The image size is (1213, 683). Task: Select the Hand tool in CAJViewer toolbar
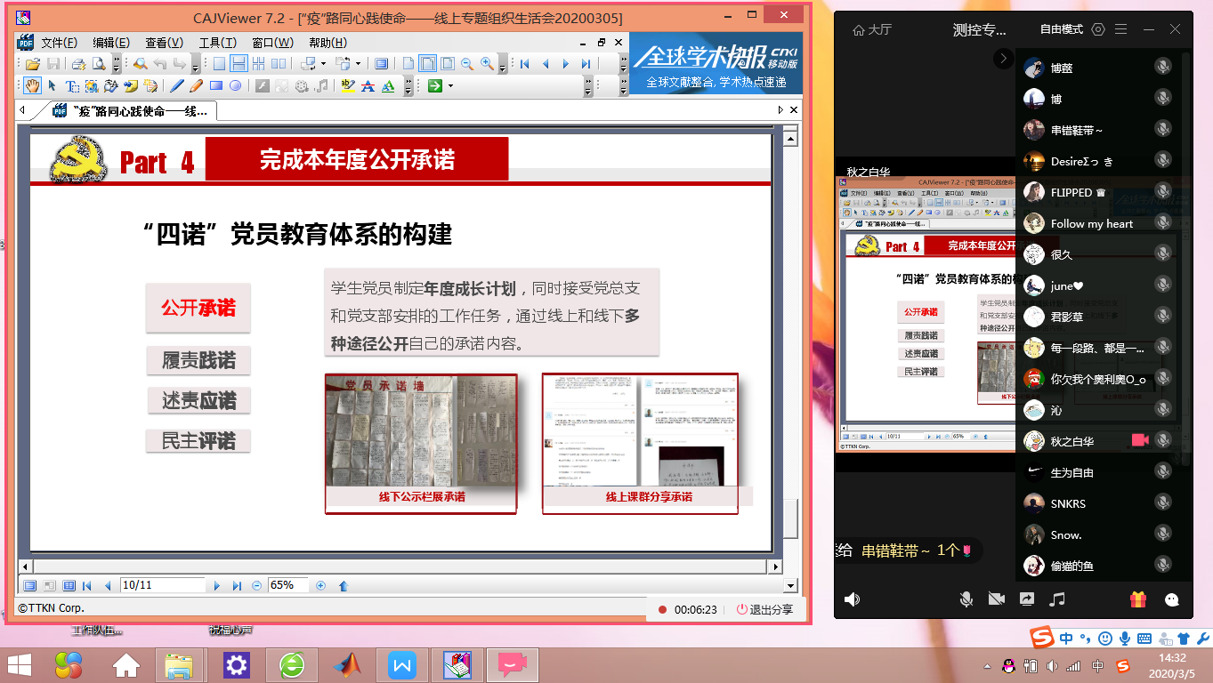coord(32,86)
